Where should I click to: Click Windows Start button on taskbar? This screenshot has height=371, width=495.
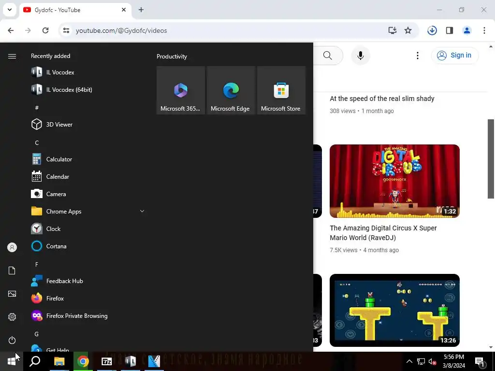[12, 361]
